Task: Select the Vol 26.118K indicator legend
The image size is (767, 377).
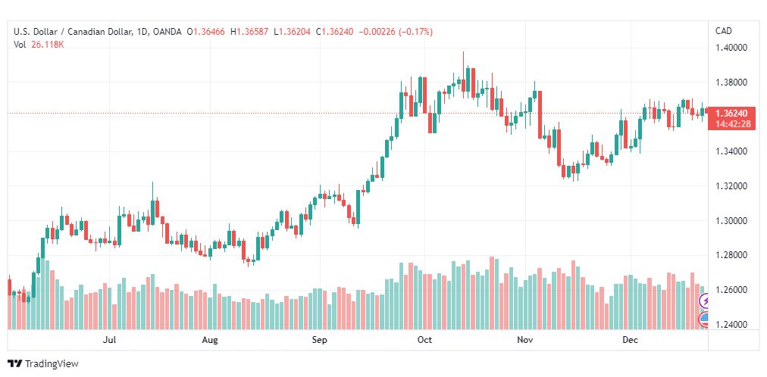Action: click(x=39, y=45)
